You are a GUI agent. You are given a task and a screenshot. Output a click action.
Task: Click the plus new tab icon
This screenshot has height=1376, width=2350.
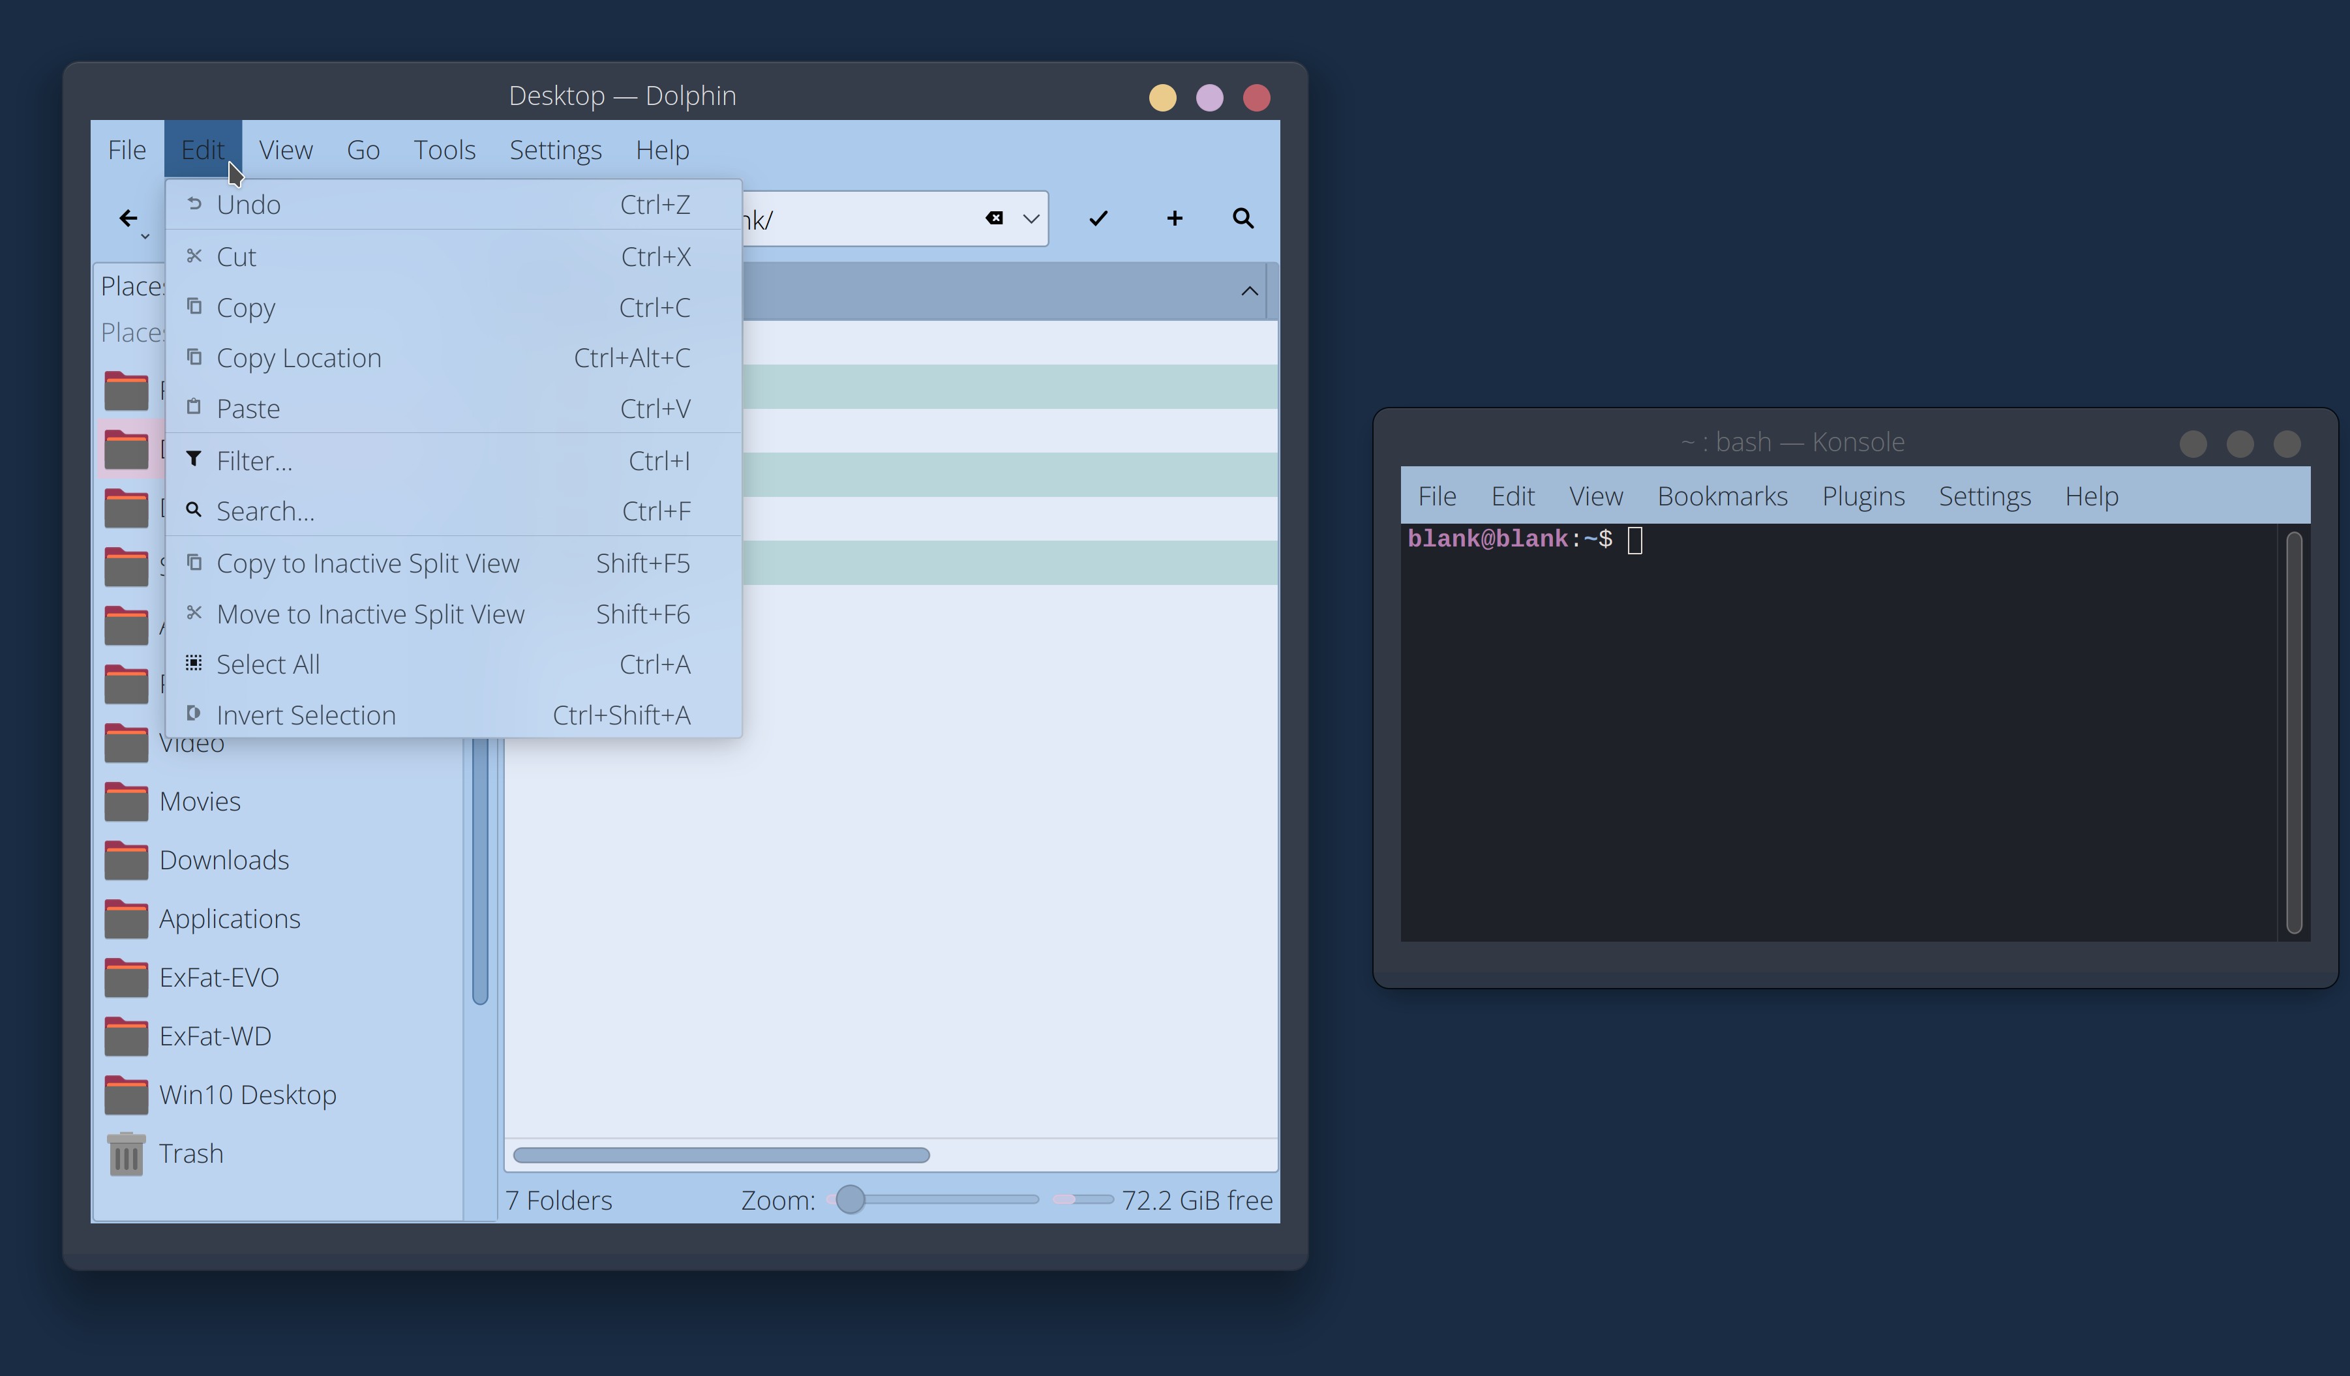(x=1174, y=218)
